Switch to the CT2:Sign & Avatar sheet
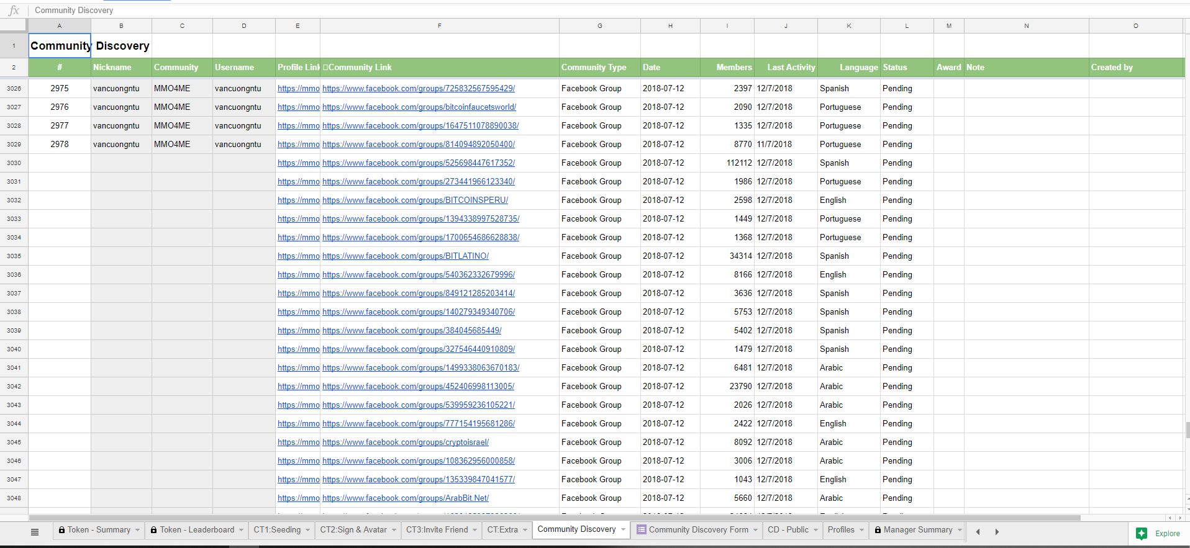Viewport: 1190px width, 548px height. tap(353, 530)
